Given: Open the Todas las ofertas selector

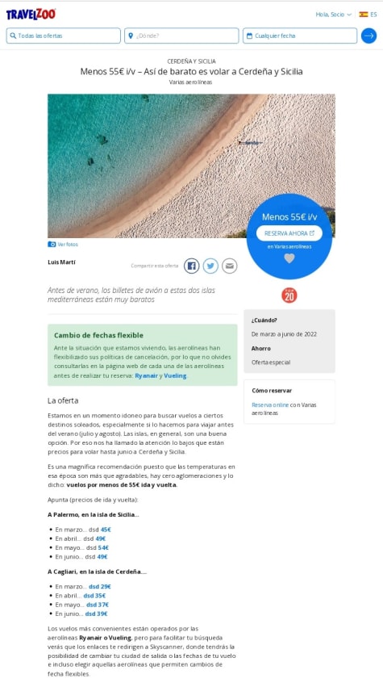Looking at the screenshot, I should coord(64,36).
